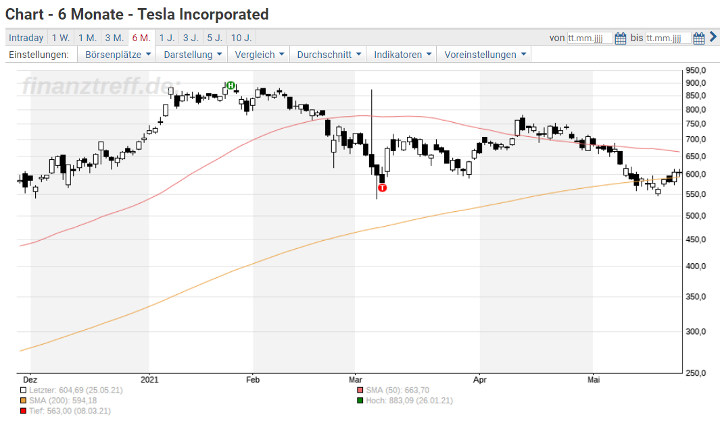This screenshot has width=720, height=425.
Task: Click the '250,0' price axis label
Action: (x=696, y=373)
